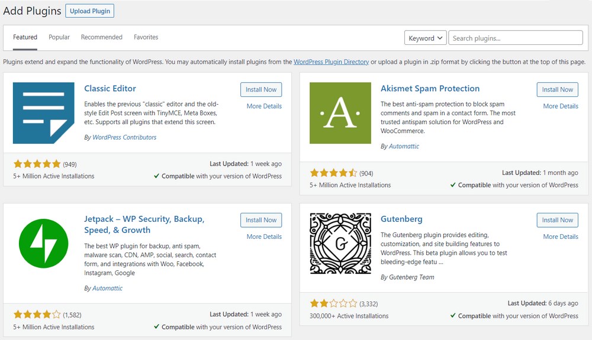View More Details for Akismet
The height and width of the screenshot is (340, 592).
pos(561,106)
